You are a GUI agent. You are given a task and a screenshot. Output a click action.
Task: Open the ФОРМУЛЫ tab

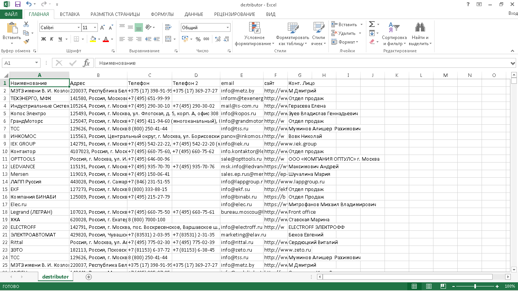162,14
